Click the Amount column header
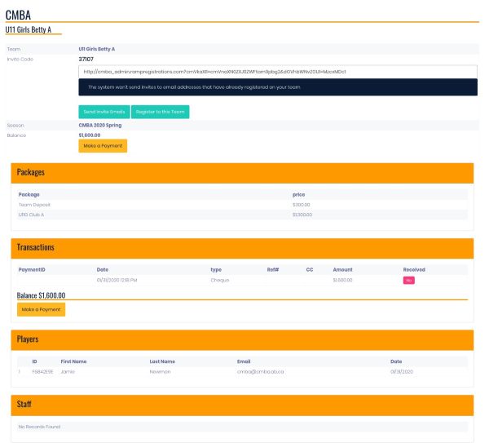489x443 pixels. (343, 270)
